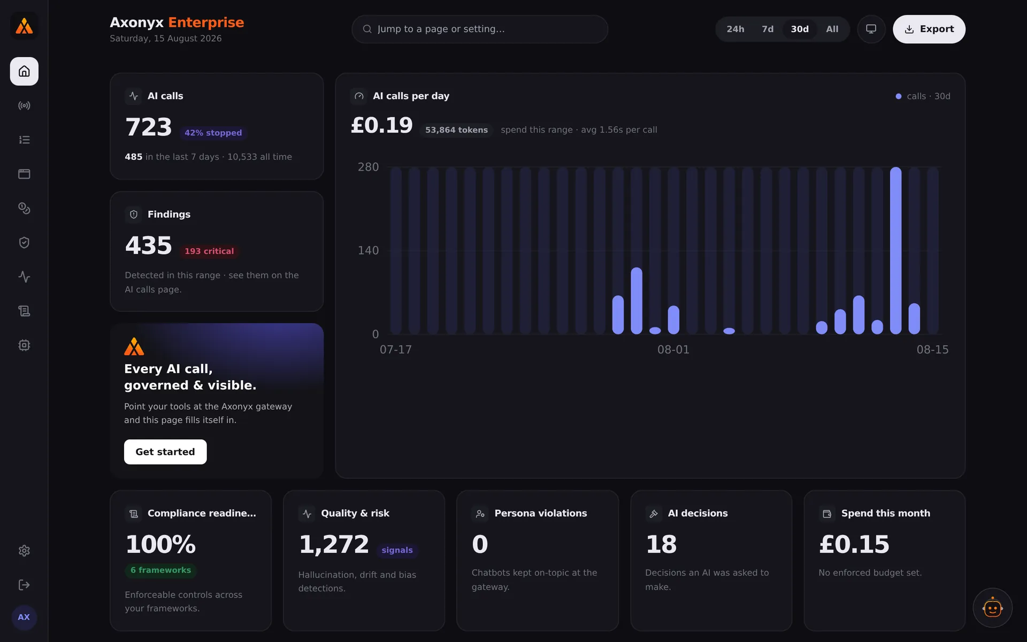Click the Findings card shield icon

click(134, 214)
